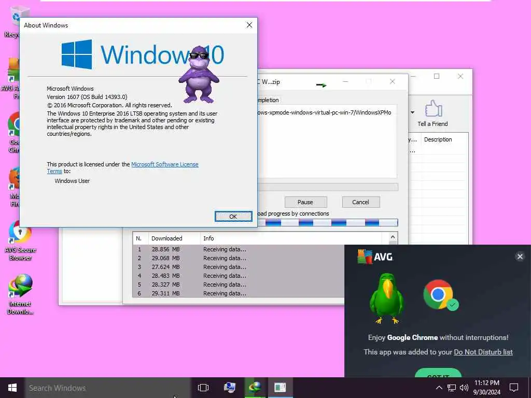Image resolution: width=531 pixels, height=398 pixels.
Task: Minimize the zip download progress window
Action: (345, 81)
